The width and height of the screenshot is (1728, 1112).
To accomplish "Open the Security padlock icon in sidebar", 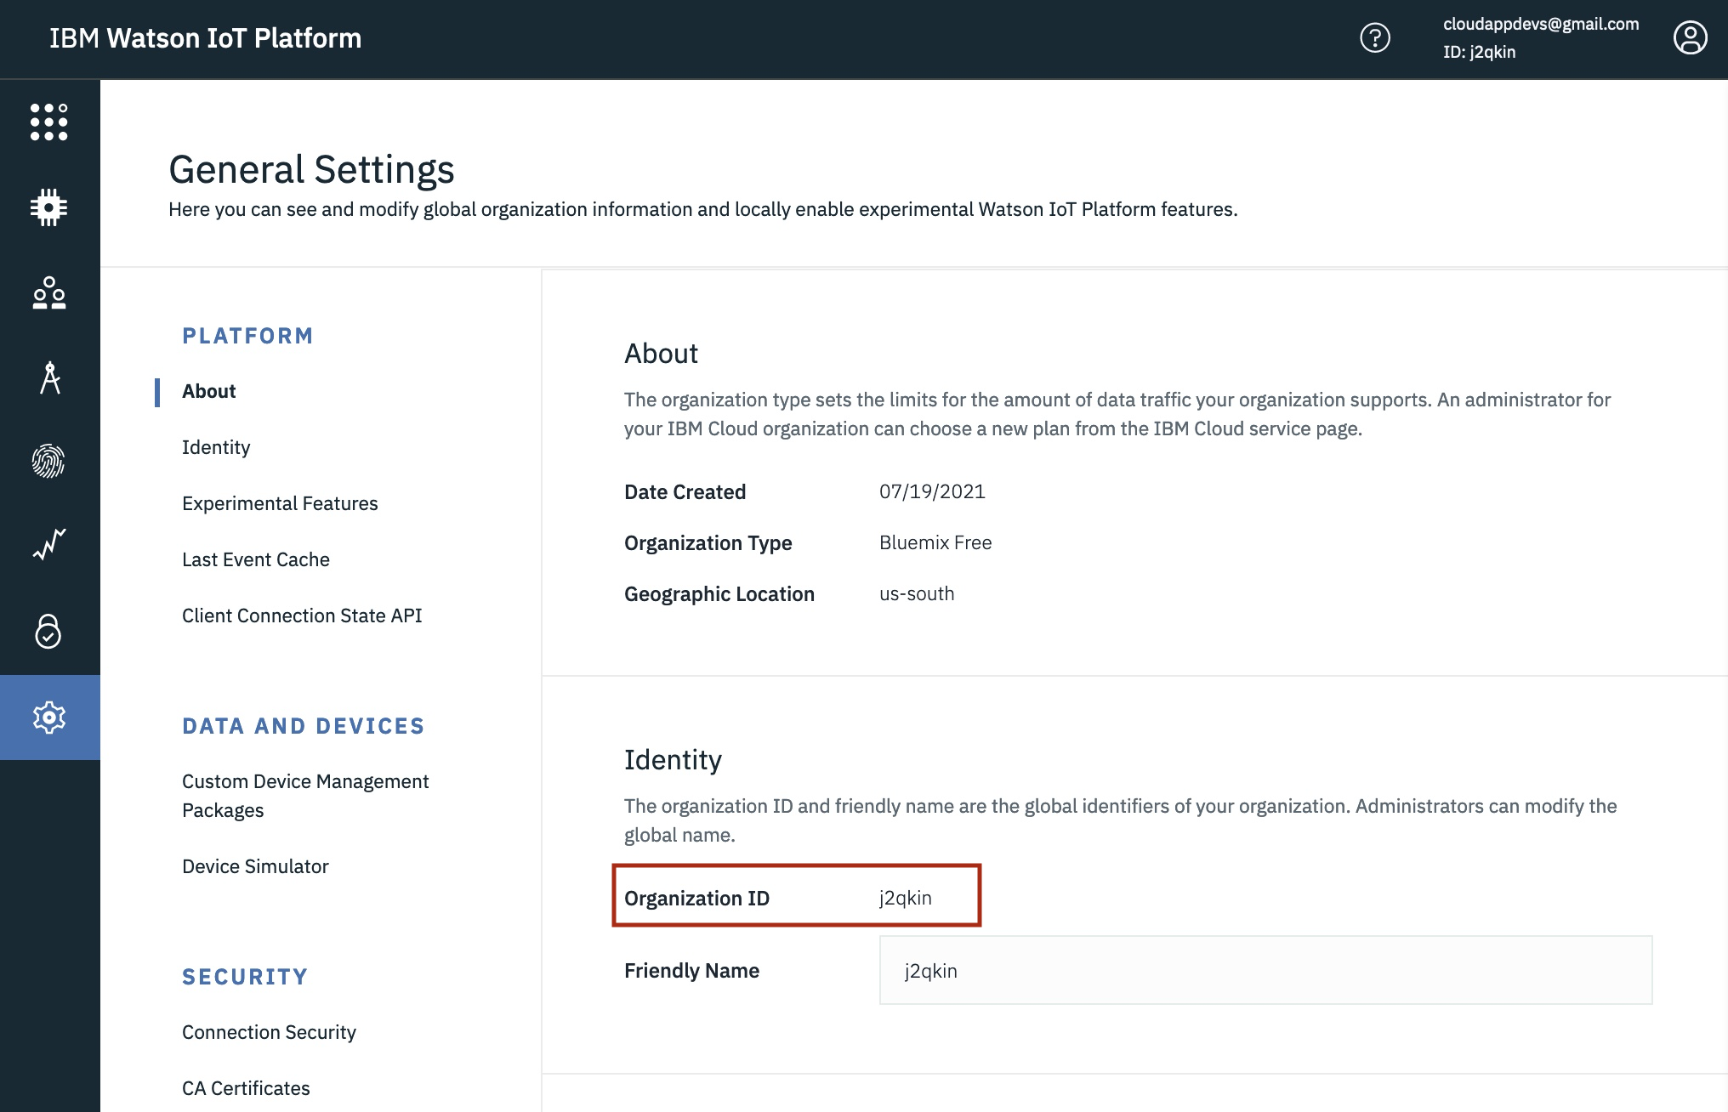I will click(49, 631).
